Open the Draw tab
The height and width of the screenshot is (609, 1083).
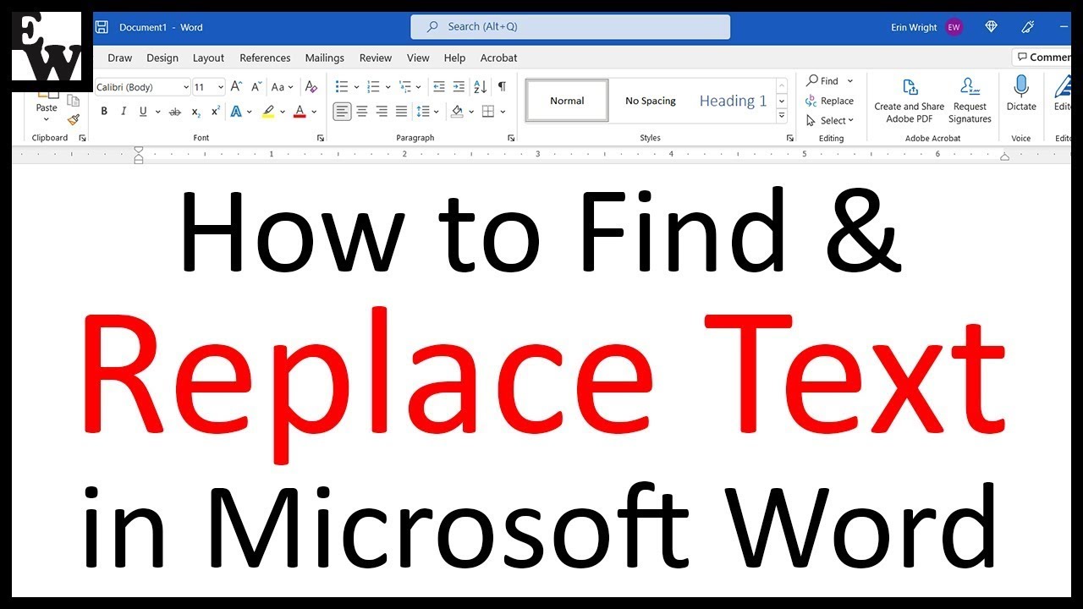click(x=120, y=58)
